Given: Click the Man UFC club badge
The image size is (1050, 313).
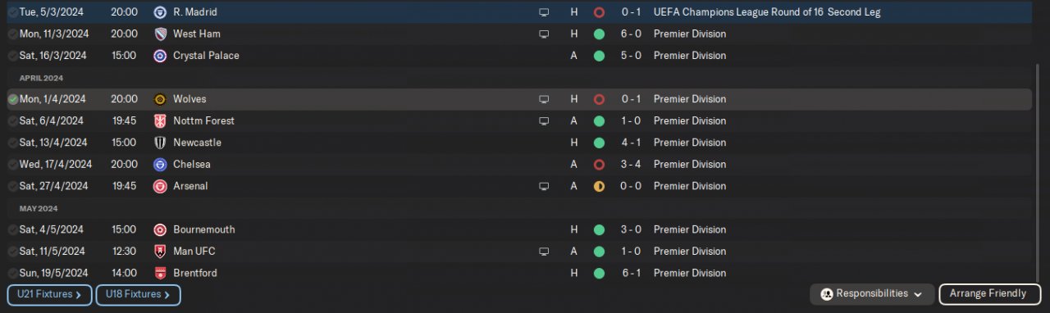Looking at the screenshot, I should (160, 252).
